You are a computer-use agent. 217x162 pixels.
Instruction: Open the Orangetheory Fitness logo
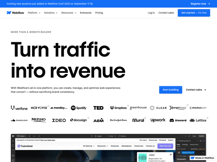(178, 108)
